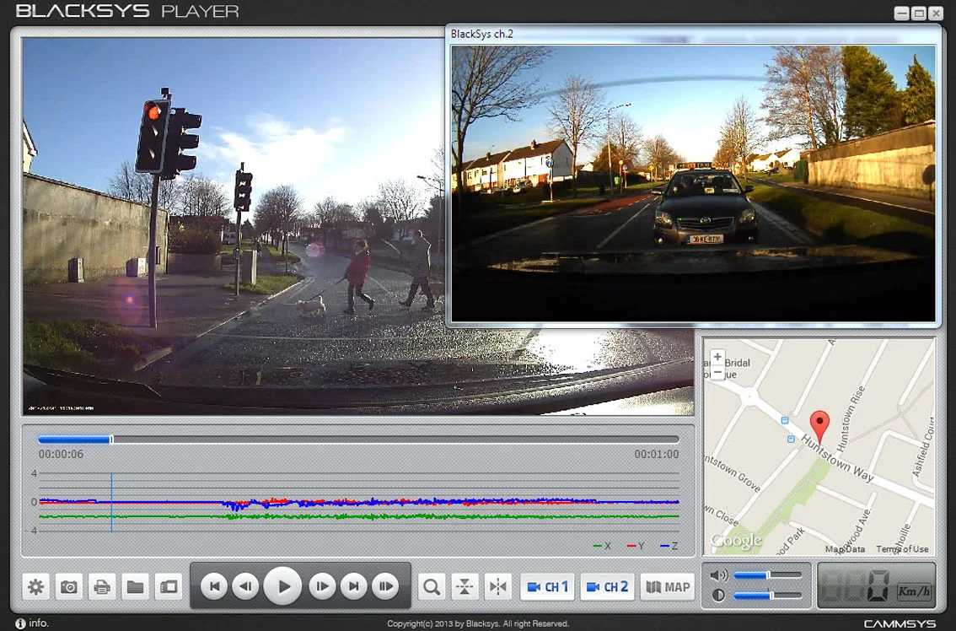This screenshot has width=956, height=631.
Task: Click the Huntstown Way map label
Action: 837,458
